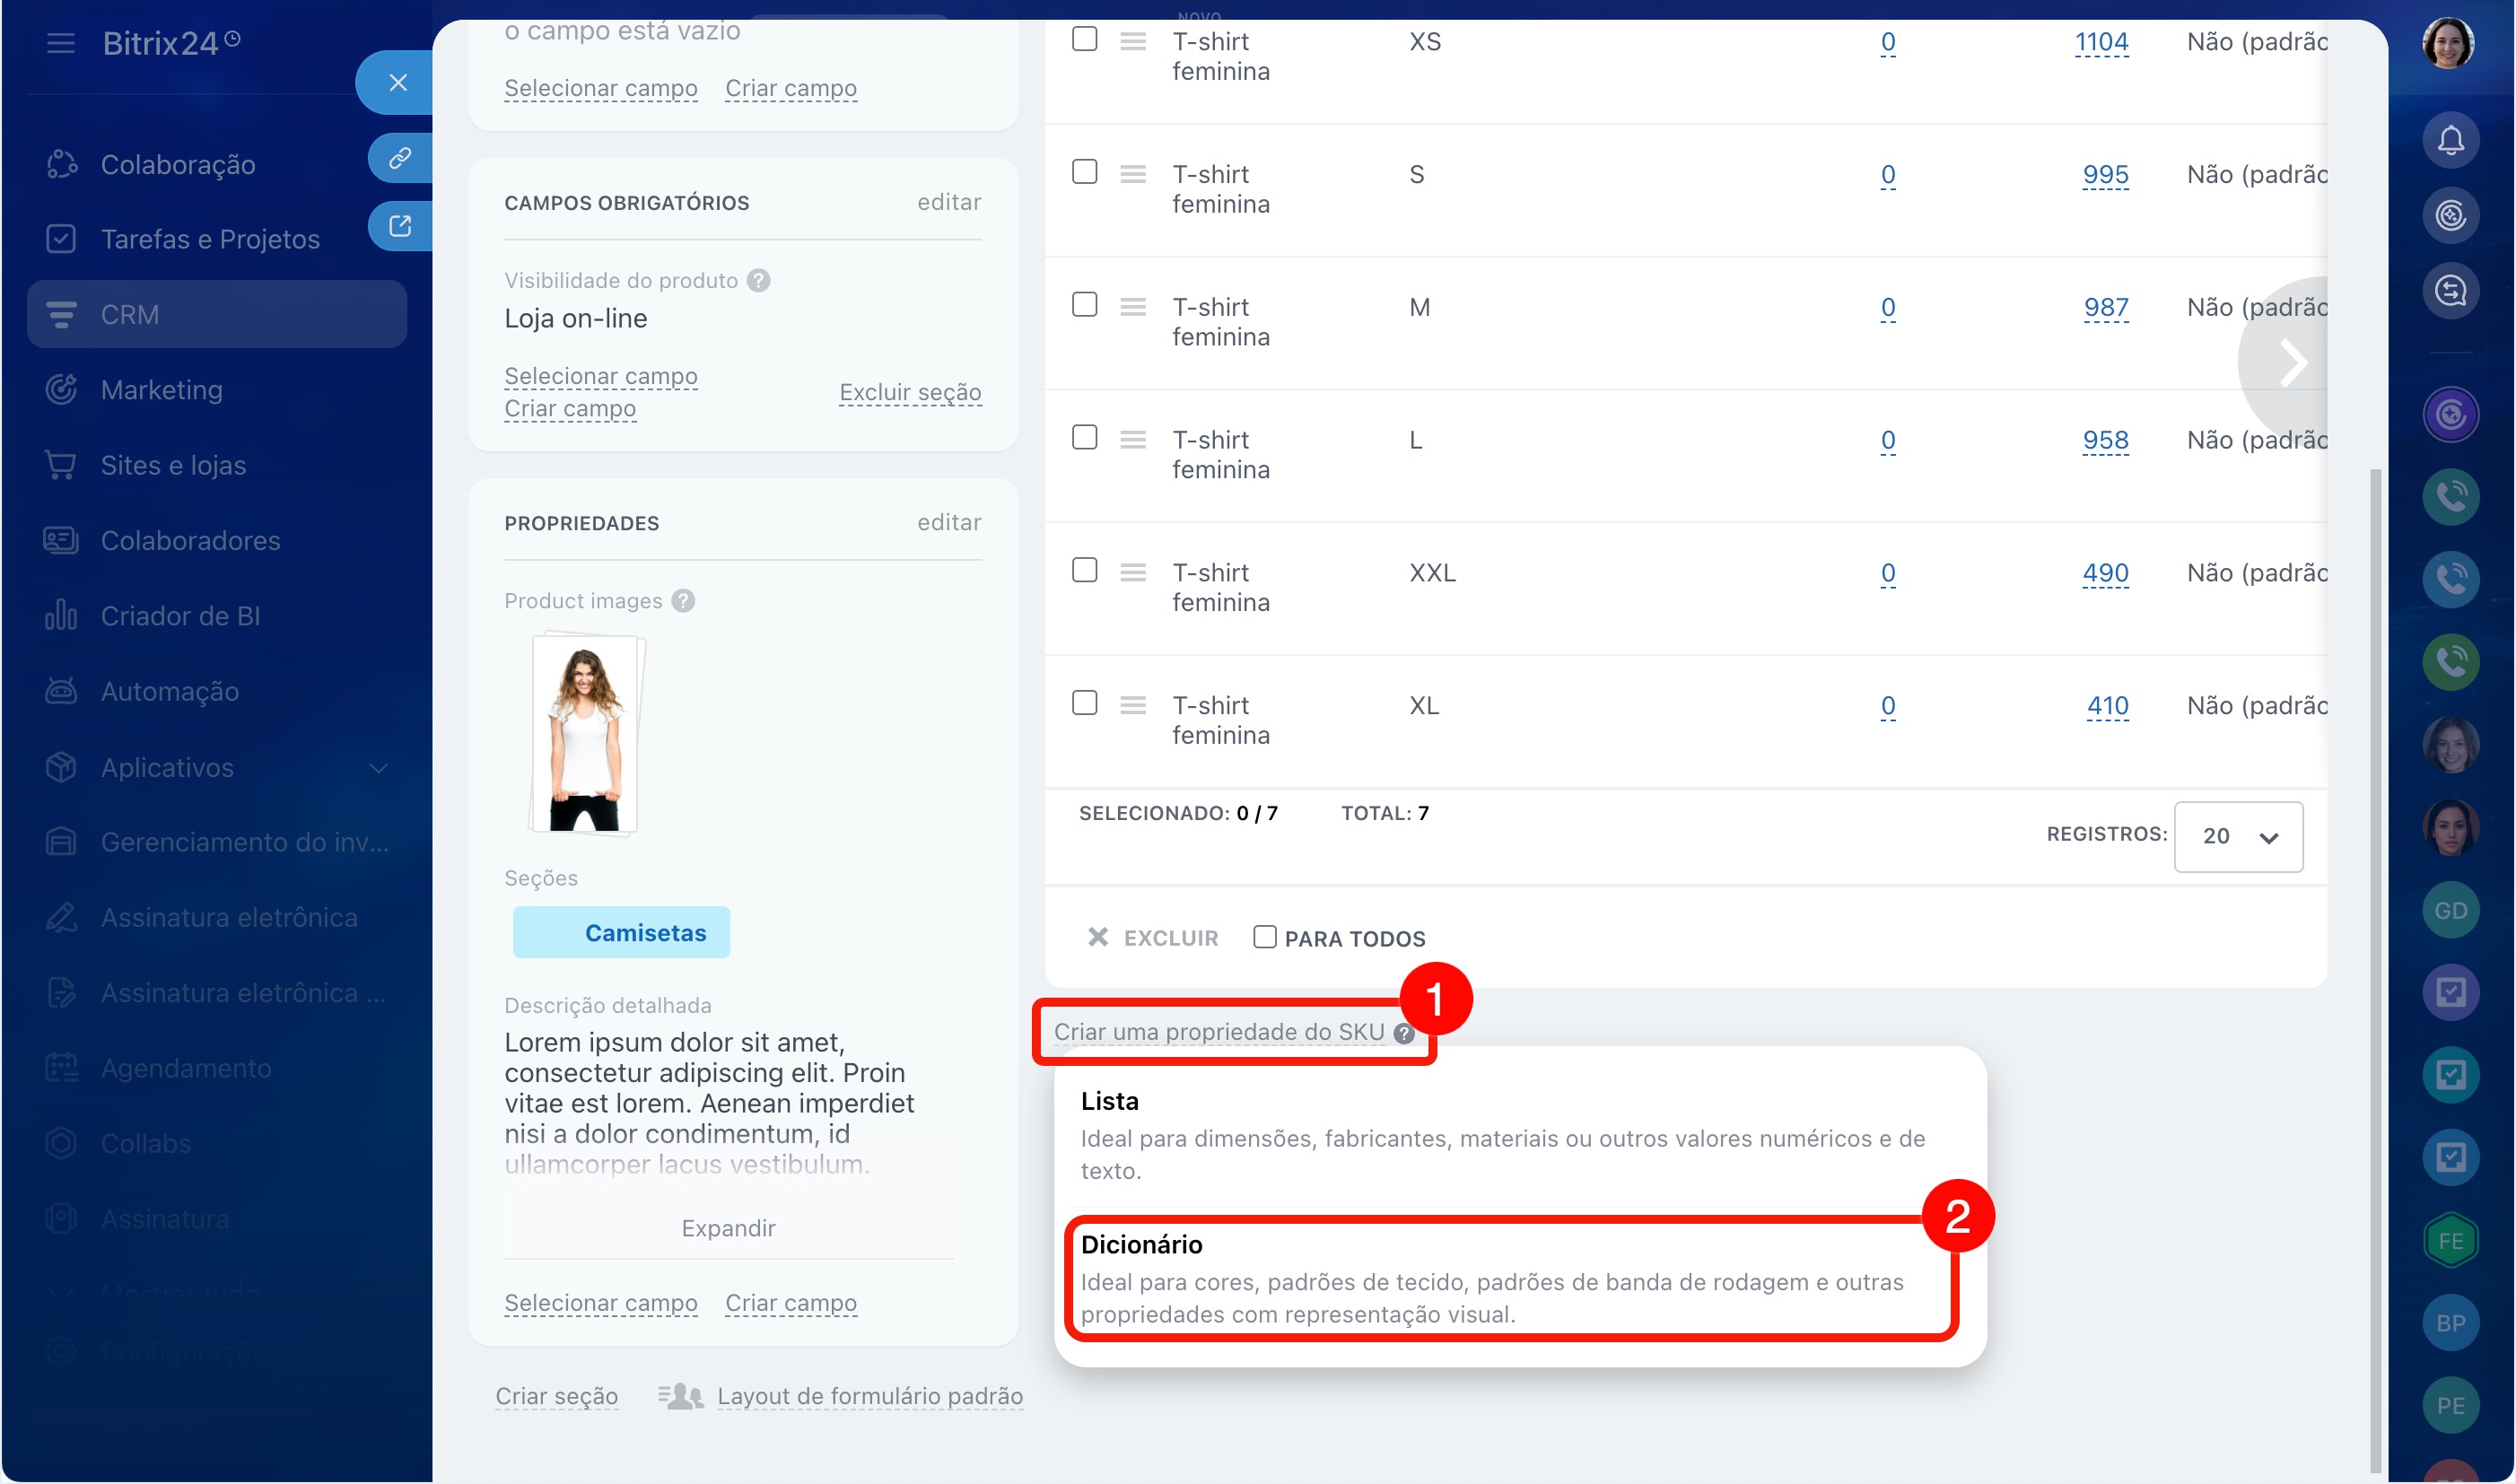This screenshot has width=2516, height=1484.
Task: Click the copy link icon button
Action: pos(399,158)
